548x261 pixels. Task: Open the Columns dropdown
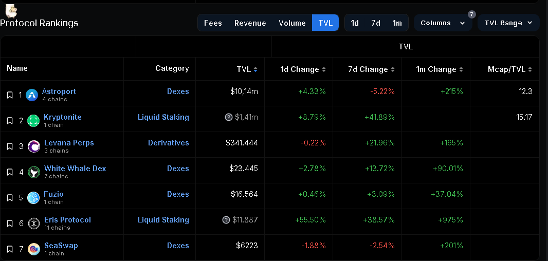coord(443,23)
